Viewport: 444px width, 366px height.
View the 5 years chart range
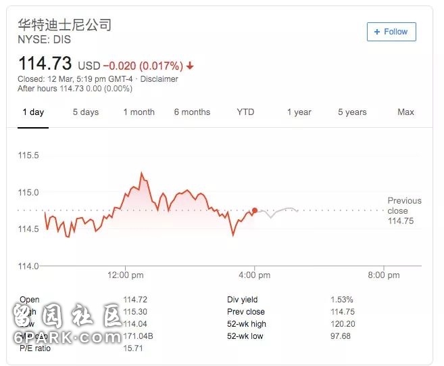pos(352,112)
